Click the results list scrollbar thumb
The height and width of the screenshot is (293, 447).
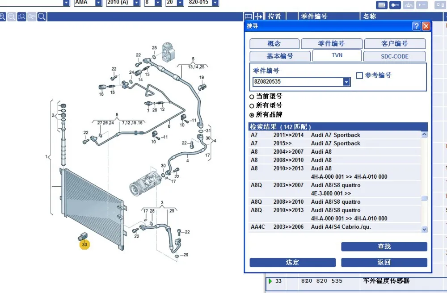(x=424, y=198)
